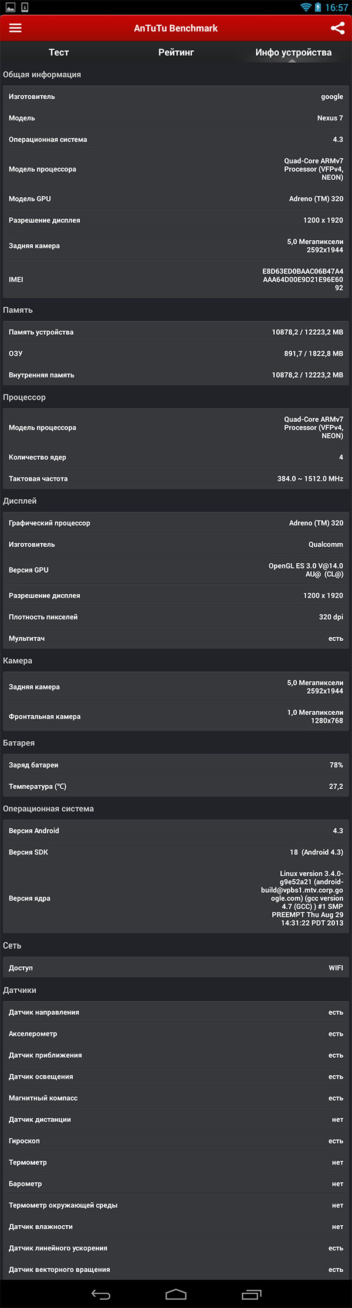This screenshot has height=1308, width=352.
Task: Tap the share icon in the AnTuTu header
Action: coord(337,28)
